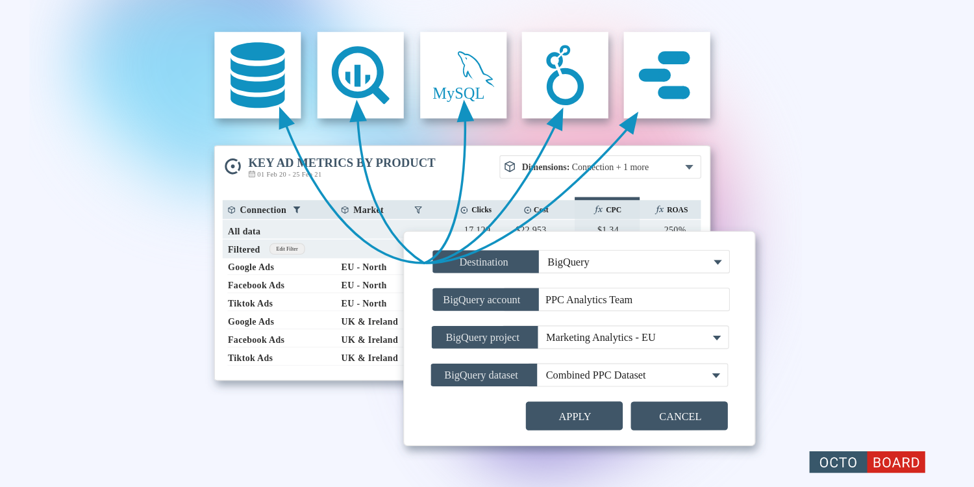974x487 pixels.
Task: Click the database cylinder icon tile
Action: (x=258, y=75)
